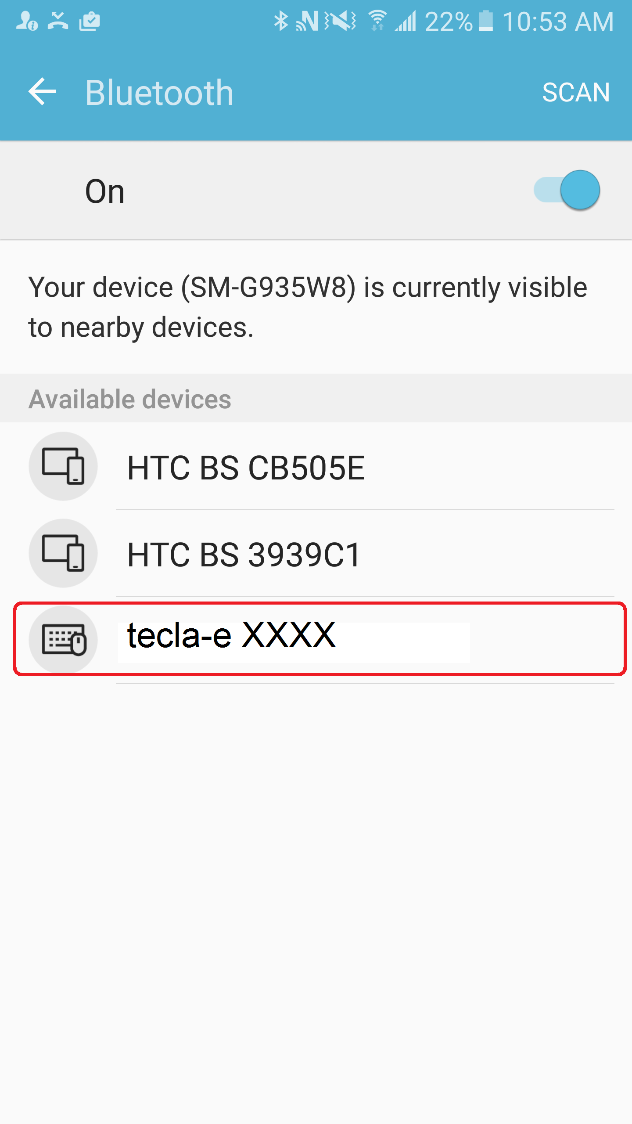Tap the HTC BS 3939C1 device icon
Viewport: 632px width, 1124px height.
[x=63, y=553]
